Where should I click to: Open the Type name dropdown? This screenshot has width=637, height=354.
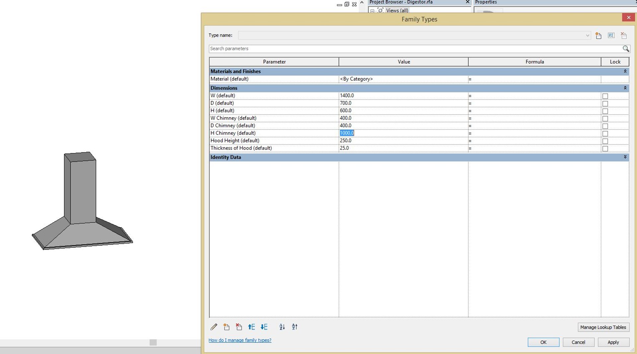click(588, 35)
